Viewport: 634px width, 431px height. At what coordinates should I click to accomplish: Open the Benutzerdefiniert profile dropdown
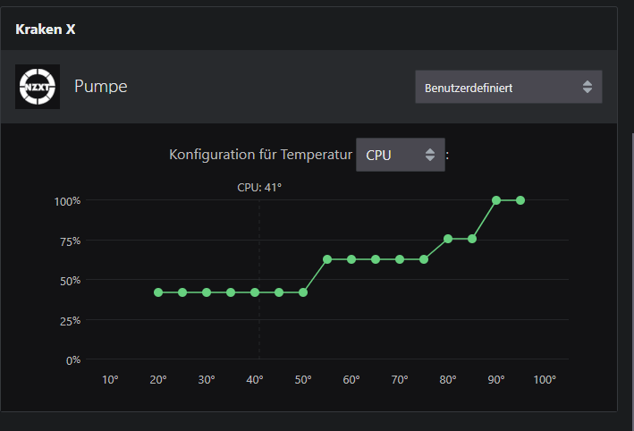tap(508, 87)
